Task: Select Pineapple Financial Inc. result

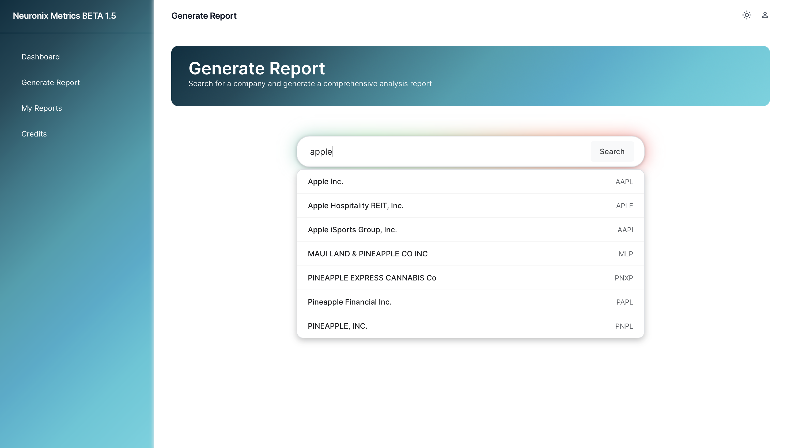Action: tap(350, 302)
